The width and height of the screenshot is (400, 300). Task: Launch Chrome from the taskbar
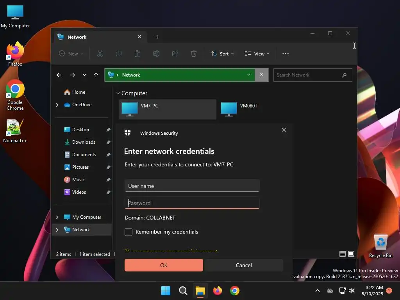pyautogui.click(x=235, y=291)
